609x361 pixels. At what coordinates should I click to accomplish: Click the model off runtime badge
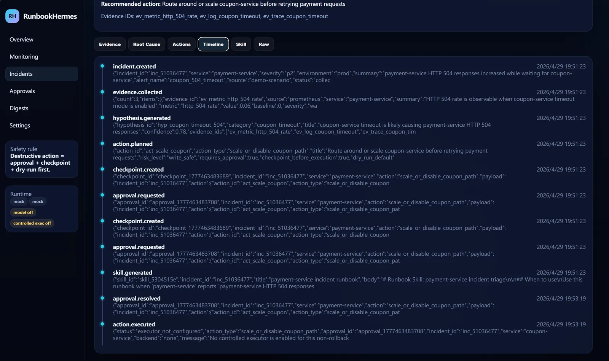(x=23, y=213)
